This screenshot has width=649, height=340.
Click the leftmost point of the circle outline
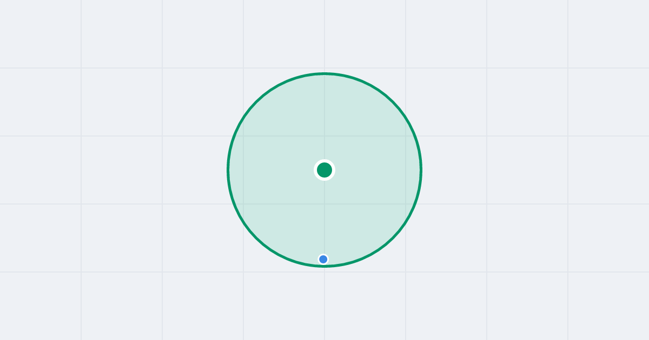point(228,170)
